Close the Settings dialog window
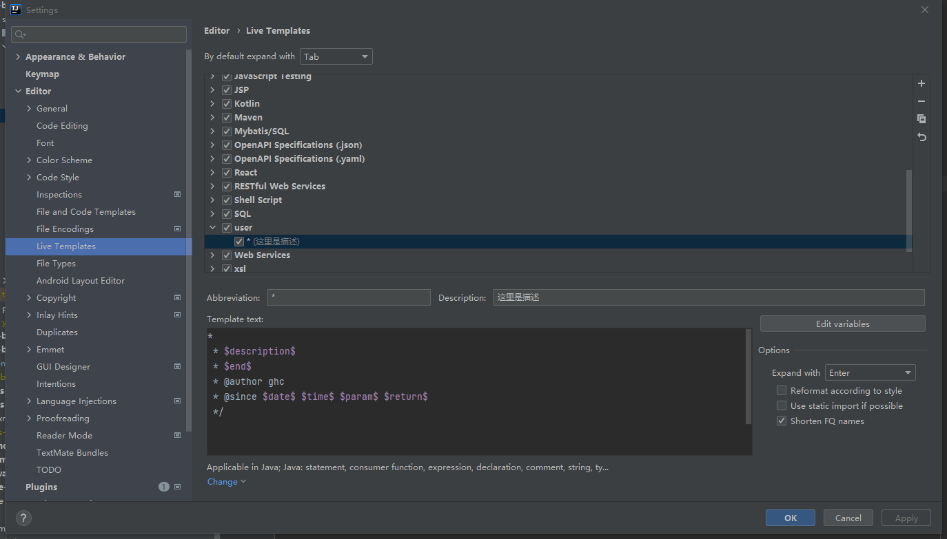947x539 pixels. 925,10
